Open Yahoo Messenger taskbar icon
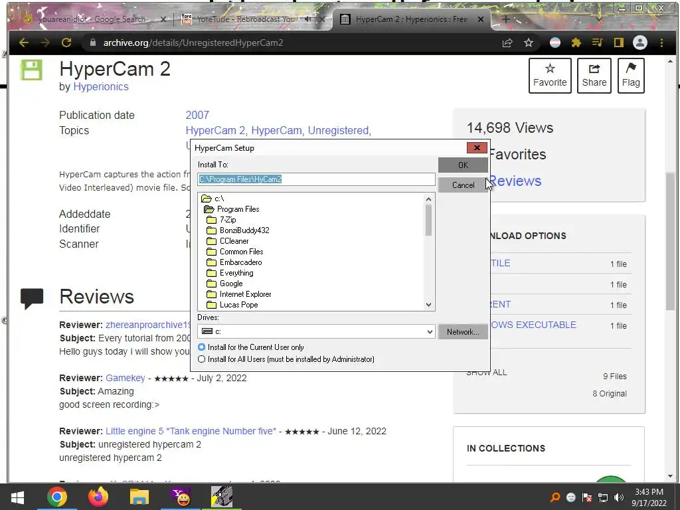Viewport: 680px width, 510px height. (x=181, y=497)
